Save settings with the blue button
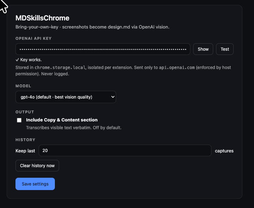254x208 pixels. [35, 184]
